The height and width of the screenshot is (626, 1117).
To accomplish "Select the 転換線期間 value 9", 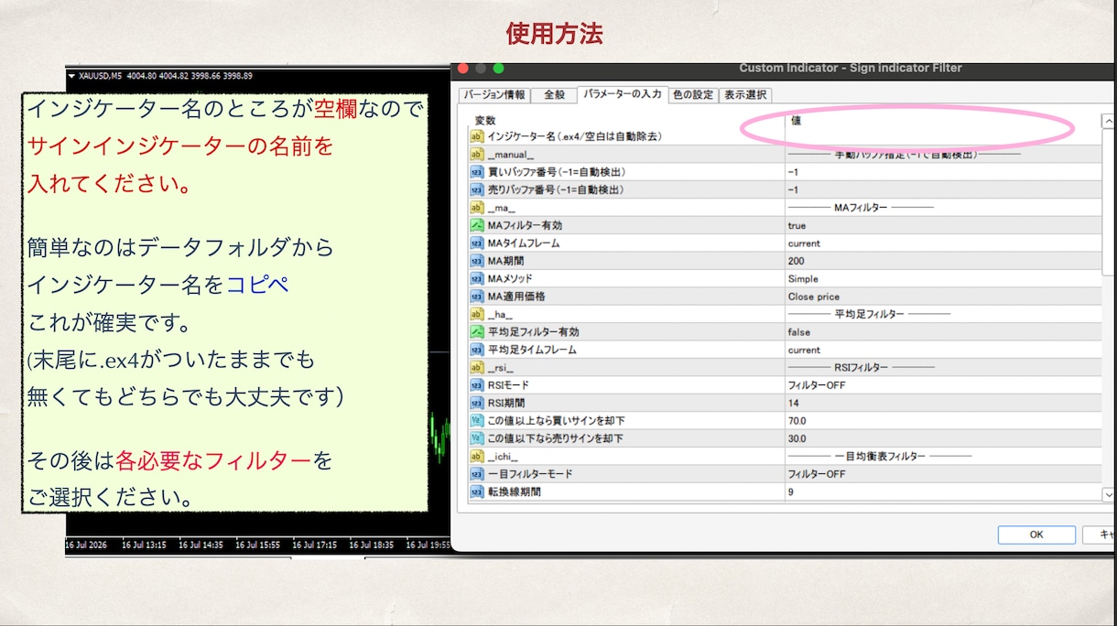I will pyautogui.click(x=790, y=492).
